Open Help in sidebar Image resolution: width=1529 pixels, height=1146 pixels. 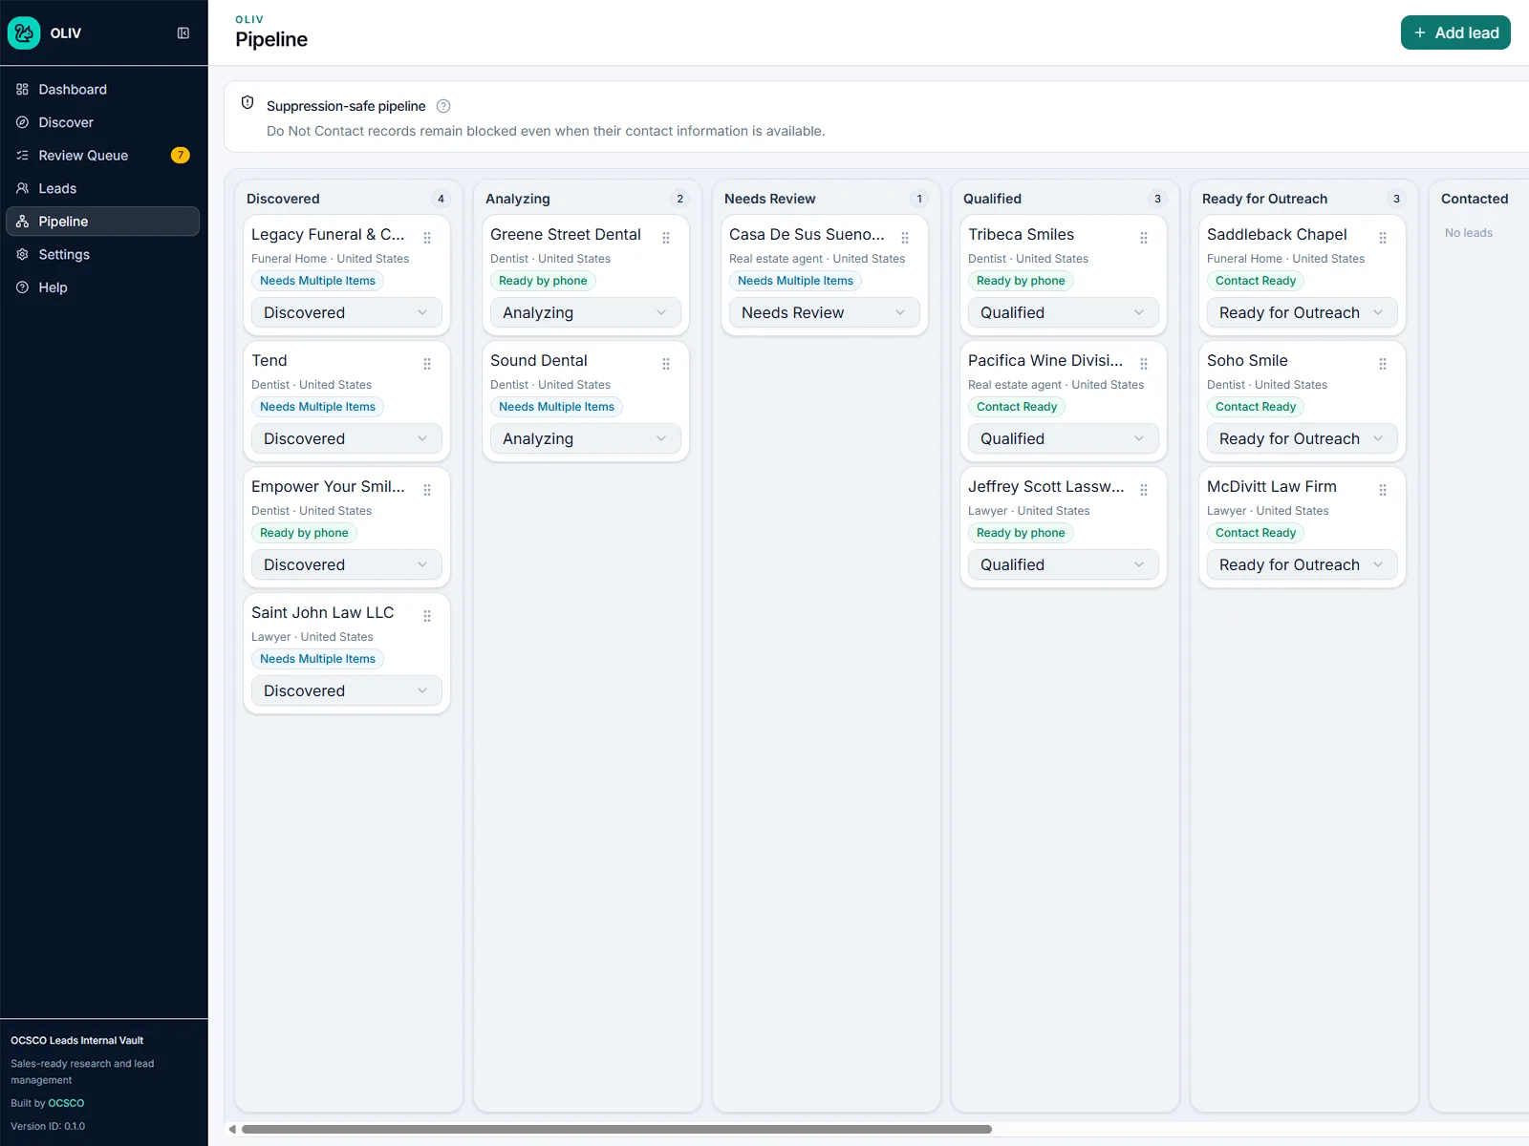pyautogui.click(x=103, y=287)
